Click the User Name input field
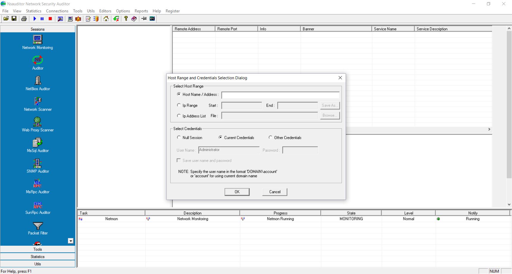 click(x=229, y=150)
